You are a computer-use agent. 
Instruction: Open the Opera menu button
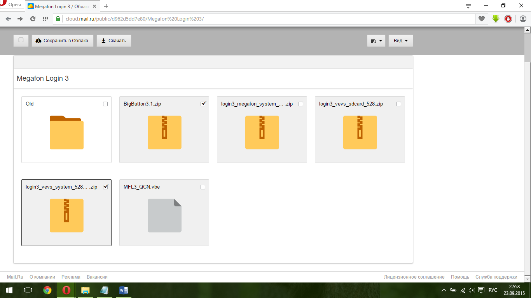12,5
